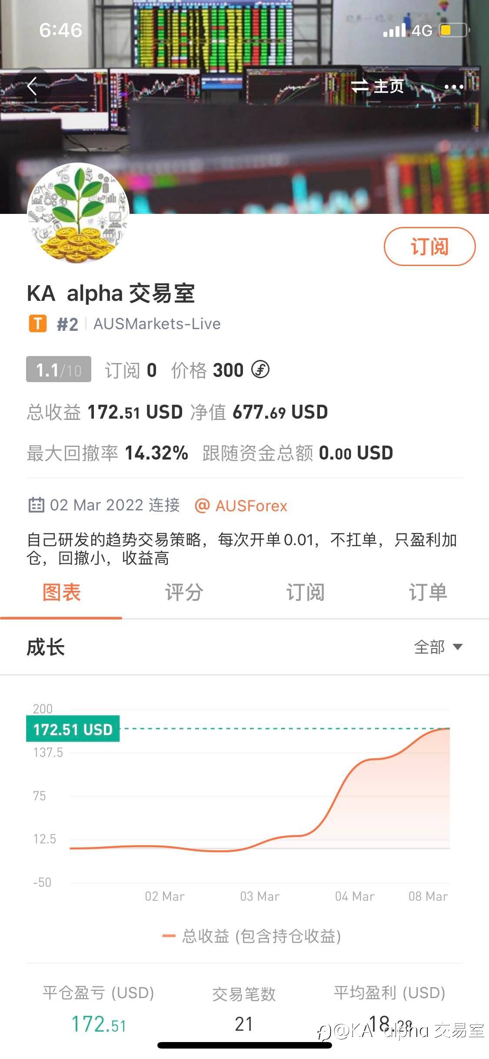
Task: Switch to the 评分 tab
Action: tap(183, 593)
